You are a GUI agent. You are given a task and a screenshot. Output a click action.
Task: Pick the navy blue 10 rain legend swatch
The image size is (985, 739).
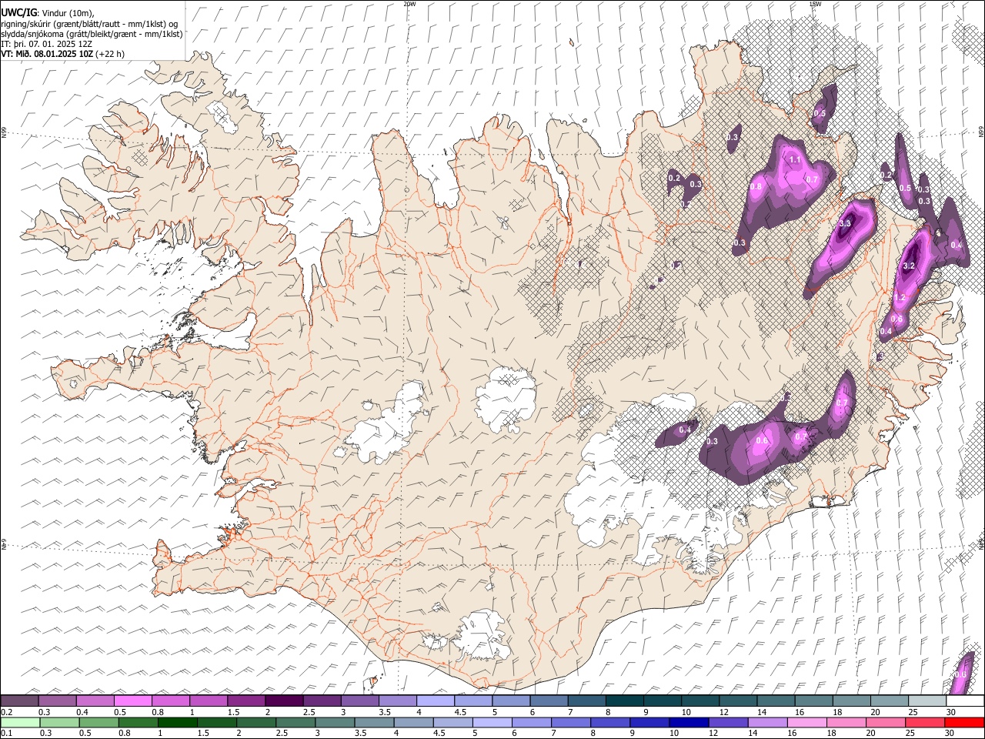tap(688, 722)
